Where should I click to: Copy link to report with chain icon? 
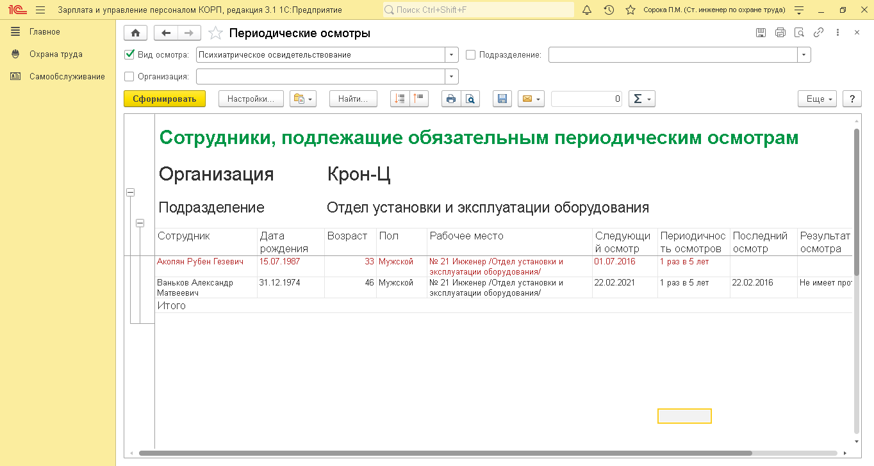[818, 33]
